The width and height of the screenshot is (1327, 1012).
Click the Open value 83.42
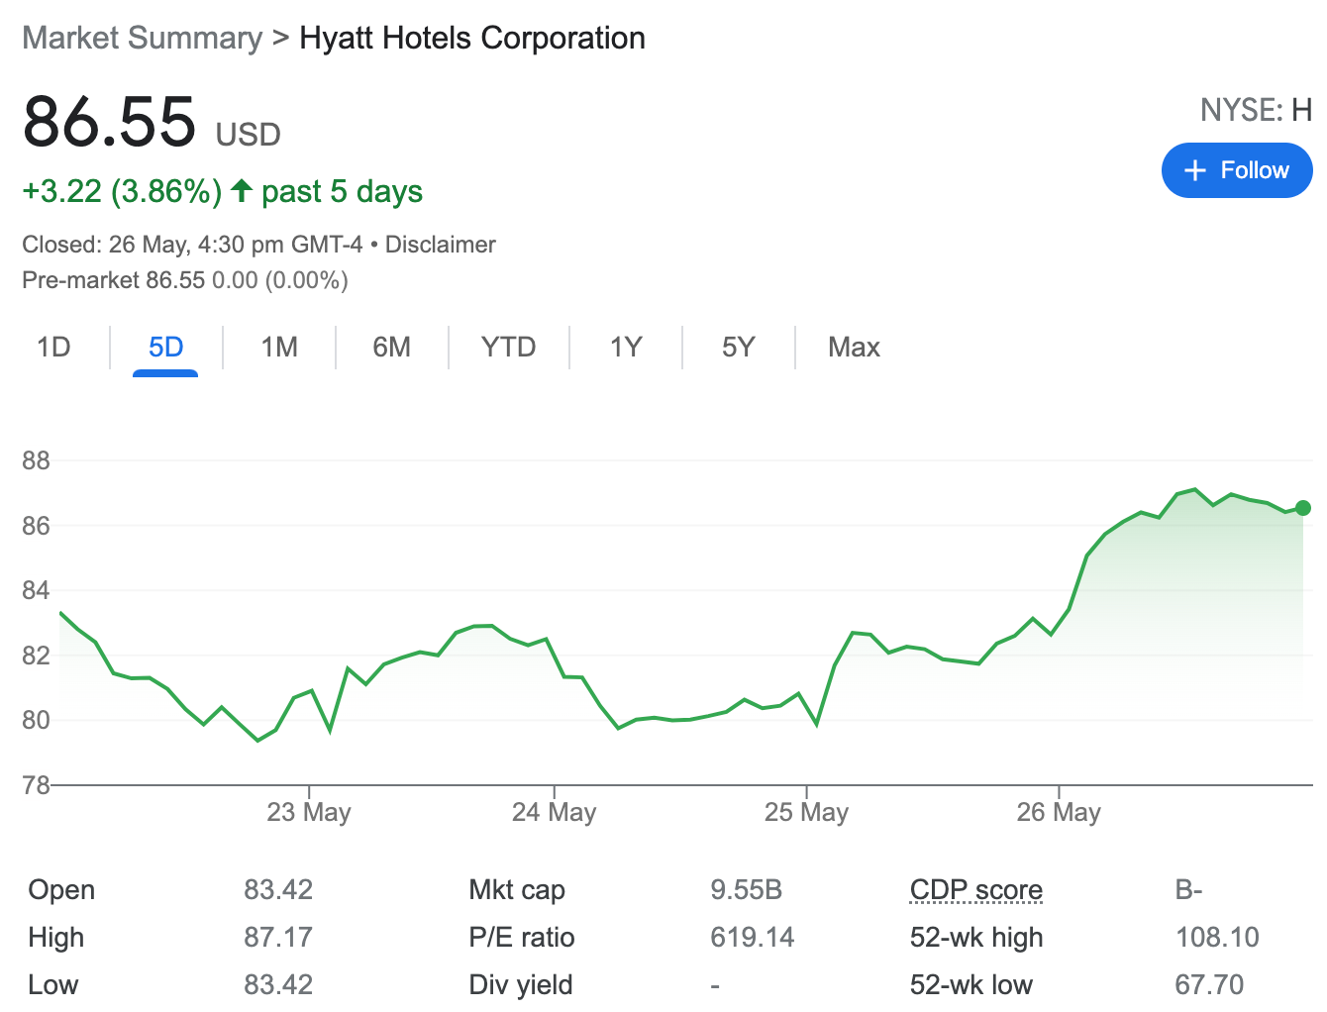click(278, 889)
